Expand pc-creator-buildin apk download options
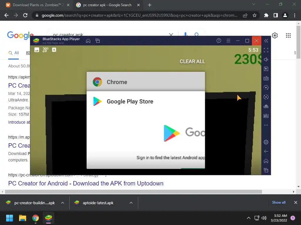This screenshot has width=301, height=225. point(63,203)
